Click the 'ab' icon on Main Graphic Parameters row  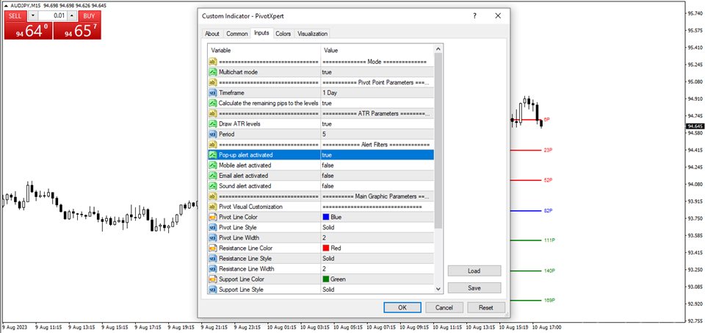click(213, 196)
